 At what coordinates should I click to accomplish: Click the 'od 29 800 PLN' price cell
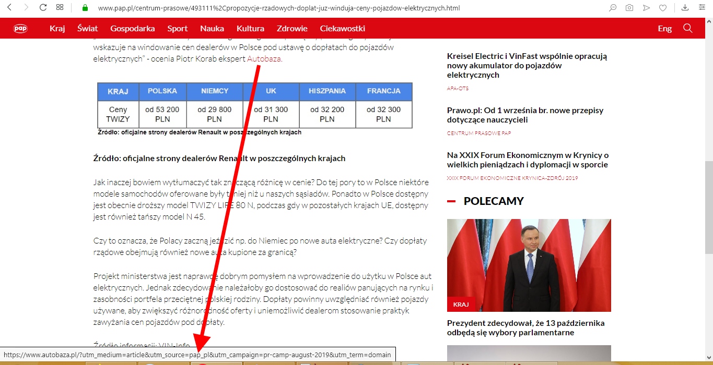point(215,114)
